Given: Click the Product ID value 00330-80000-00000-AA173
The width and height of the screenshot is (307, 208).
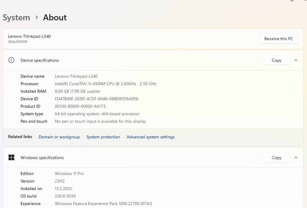Looking at the screenshot, I should point(80,107).
